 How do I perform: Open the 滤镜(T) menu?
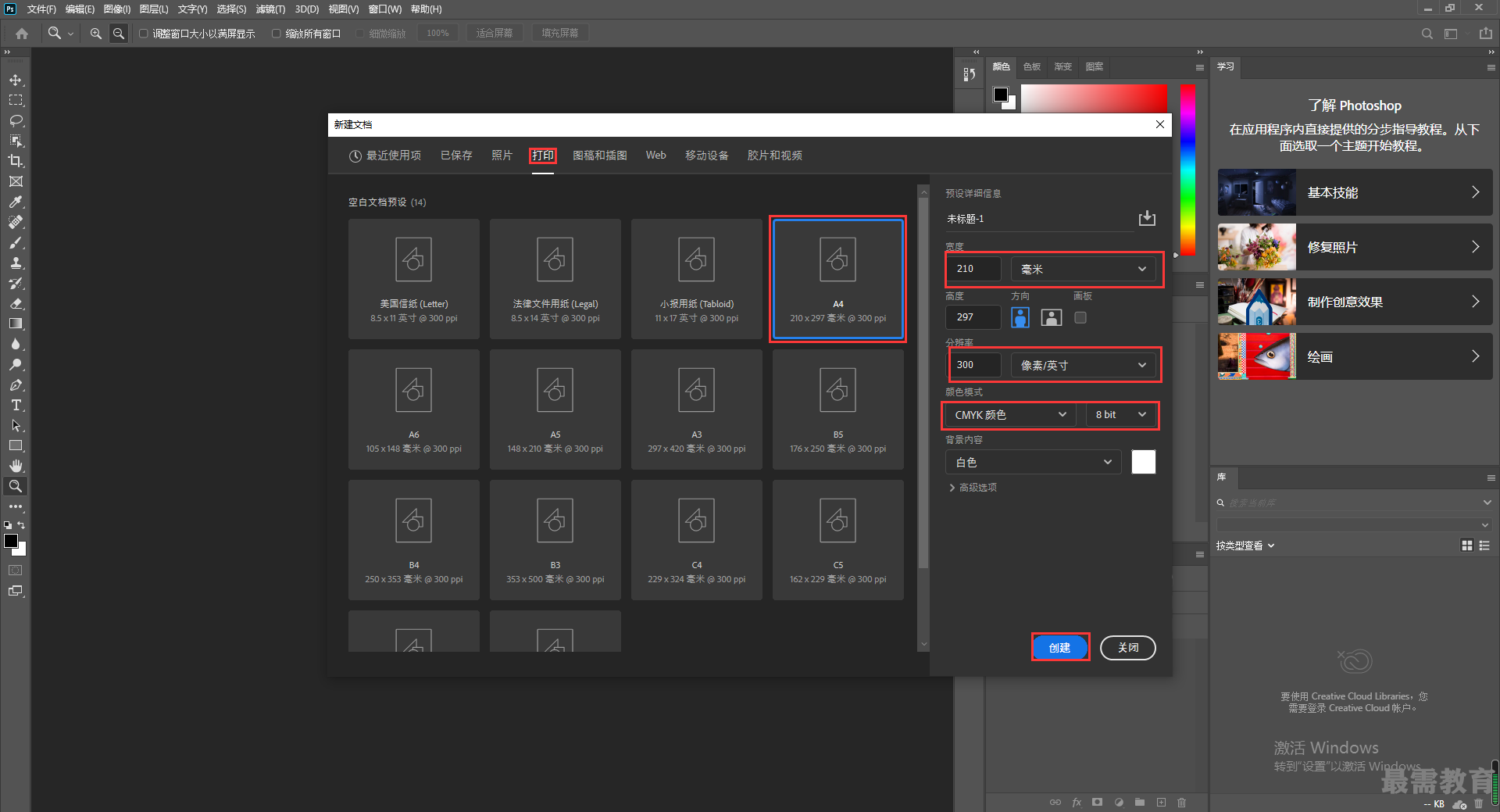pos(270,9)
